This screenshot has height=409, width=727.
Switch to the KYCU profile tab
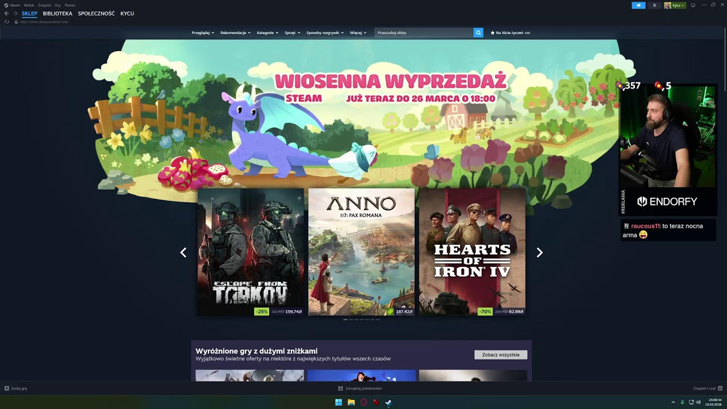(127, 14)
